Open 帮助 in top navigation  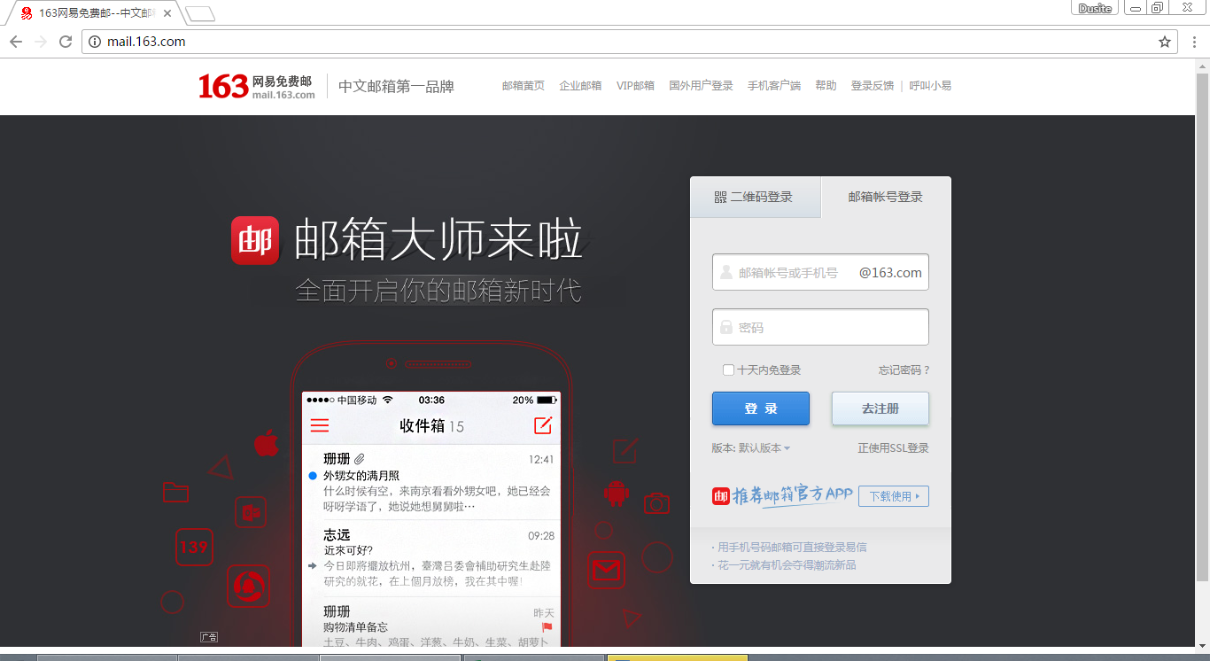pyautogui.click(x=826, y=86)
